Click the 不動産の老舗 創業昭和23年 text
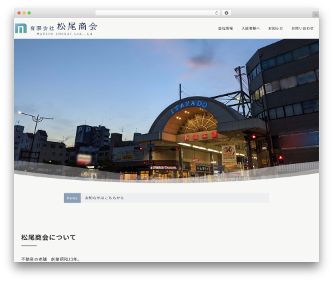Screen dimensions: 333x282 51,259
